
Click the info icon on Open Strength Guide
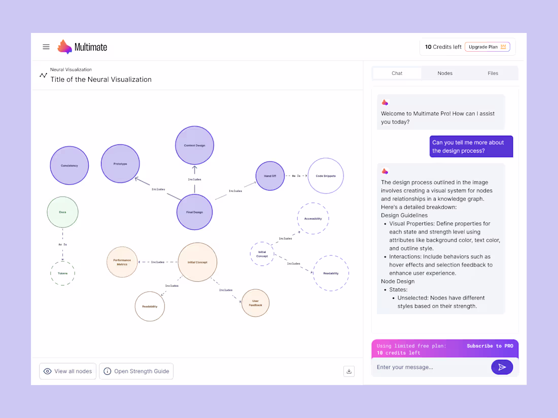click(107, 371)
